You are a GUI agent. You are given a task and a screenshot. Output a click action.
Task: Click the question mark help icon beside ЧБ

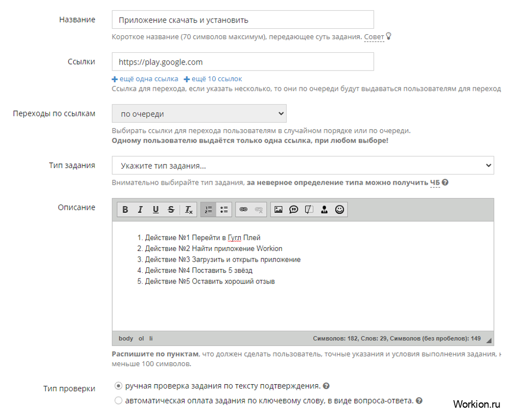tap(445, 183)
